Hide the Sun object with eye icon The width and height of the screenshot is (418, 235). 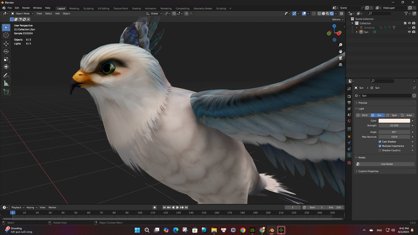pos(409,32)
